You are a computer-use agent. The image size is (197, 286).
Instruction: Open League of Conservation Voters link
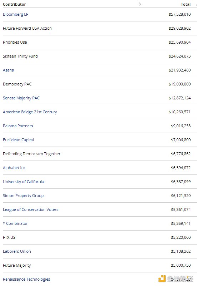31,209
